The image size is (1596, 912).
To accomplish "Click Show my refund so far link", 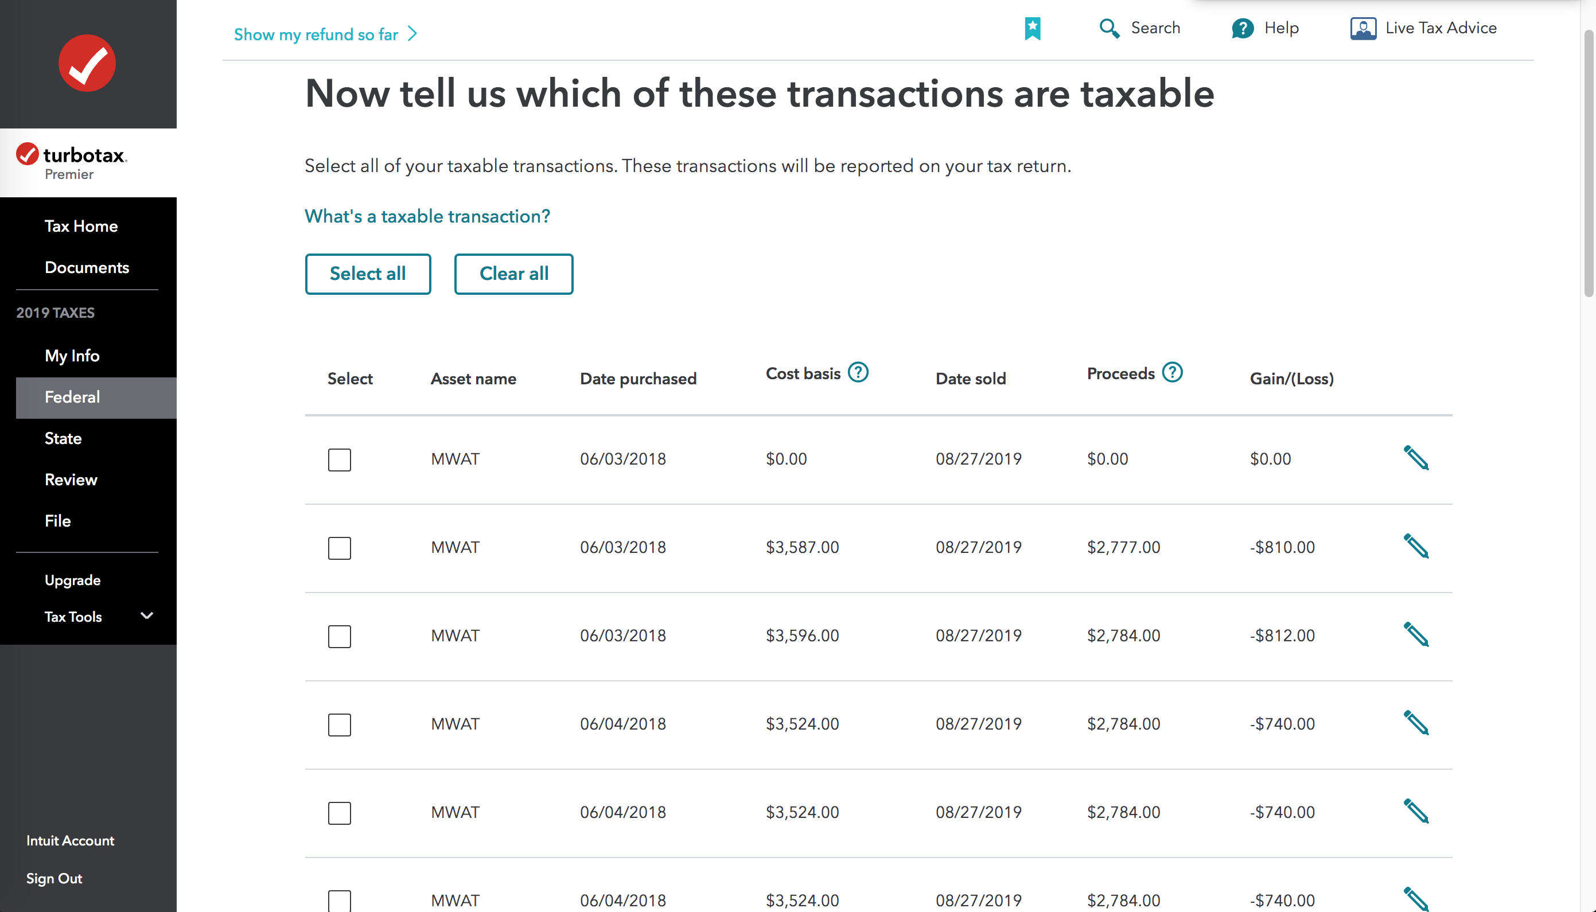I will 328,34.
